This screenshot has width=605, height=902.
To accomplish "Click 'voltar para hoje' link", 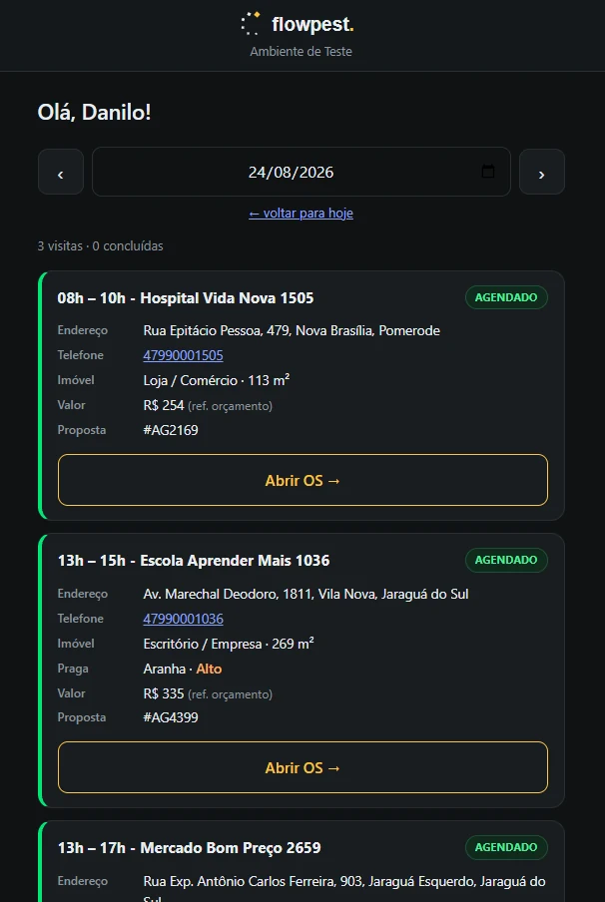I will pyautogui.click(x=302, y=214).
